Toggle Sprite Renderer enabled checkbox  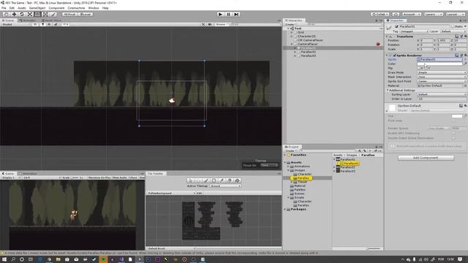395,56
